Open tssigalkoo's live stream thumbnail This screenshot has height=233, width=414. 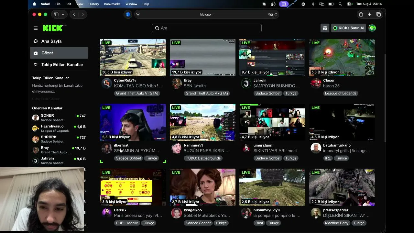(x=202, y=187)
